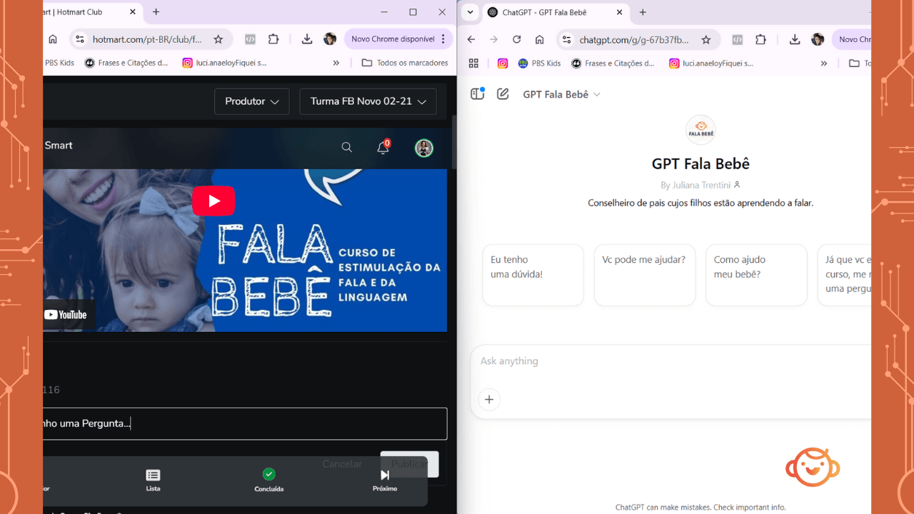This screenshot has height=514, width=914.
Task: Open luci.anaeloy Instagram bookmark in Hotmart window
Action: (x=224, y=63)
